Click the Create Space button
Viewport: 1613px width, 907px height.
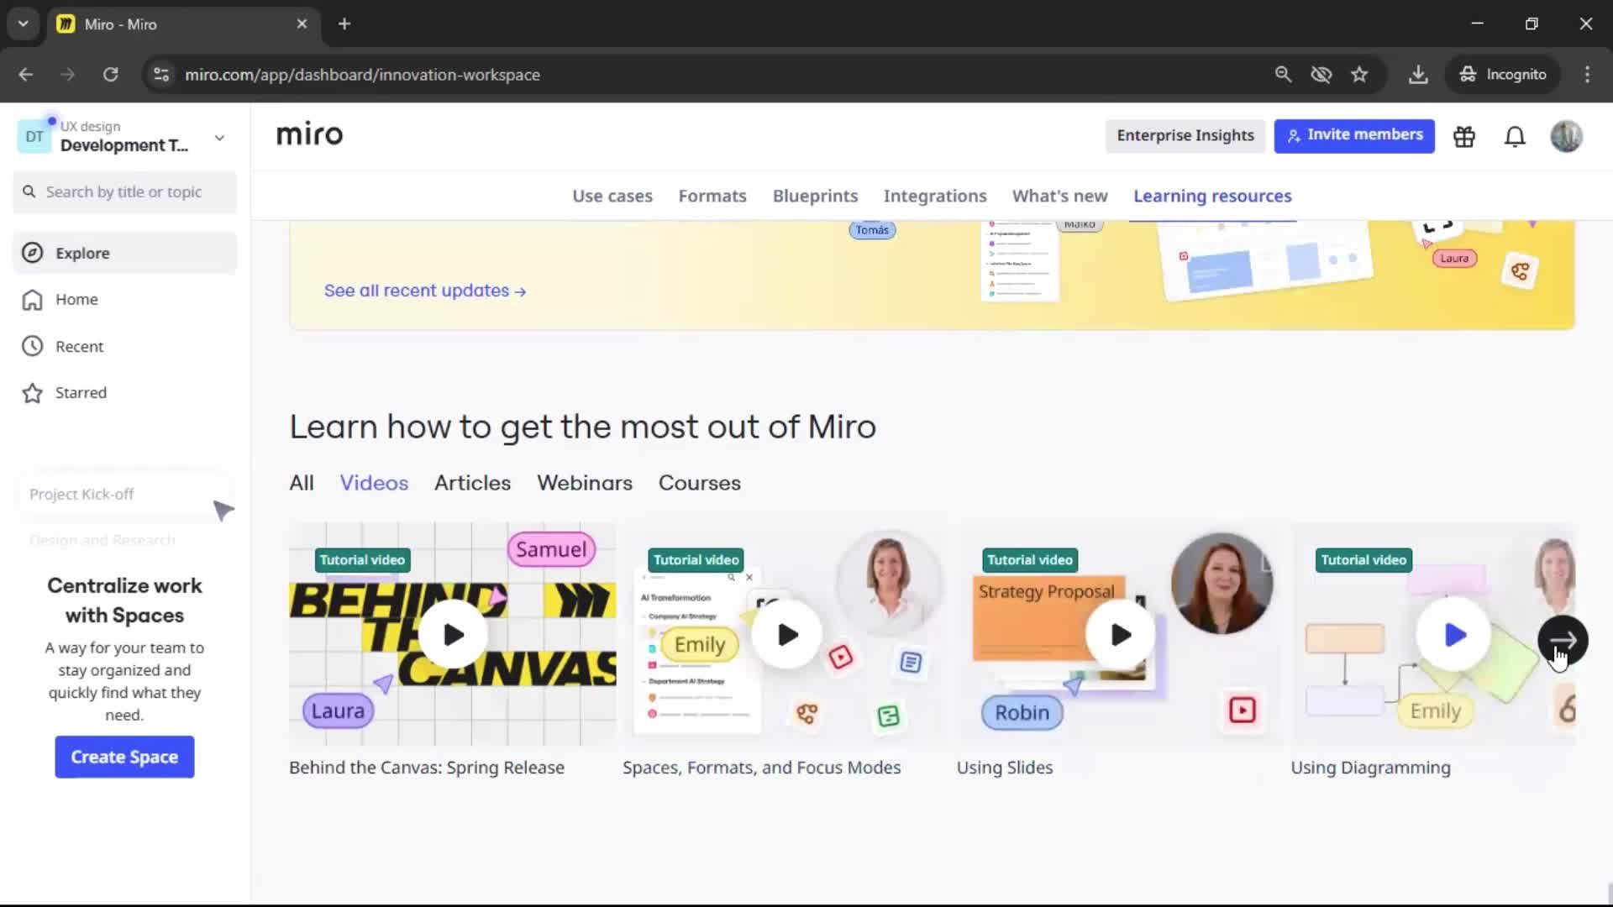(124, 757)
